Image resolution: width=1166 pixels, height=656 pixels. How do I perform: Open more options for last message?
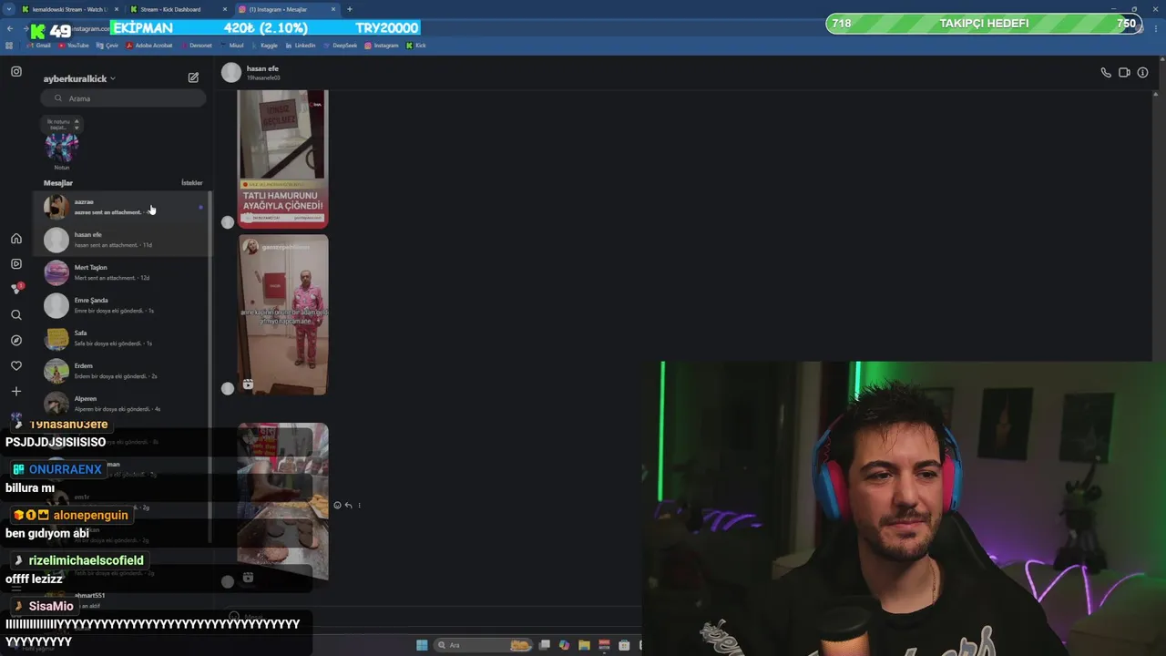(359, 505)
